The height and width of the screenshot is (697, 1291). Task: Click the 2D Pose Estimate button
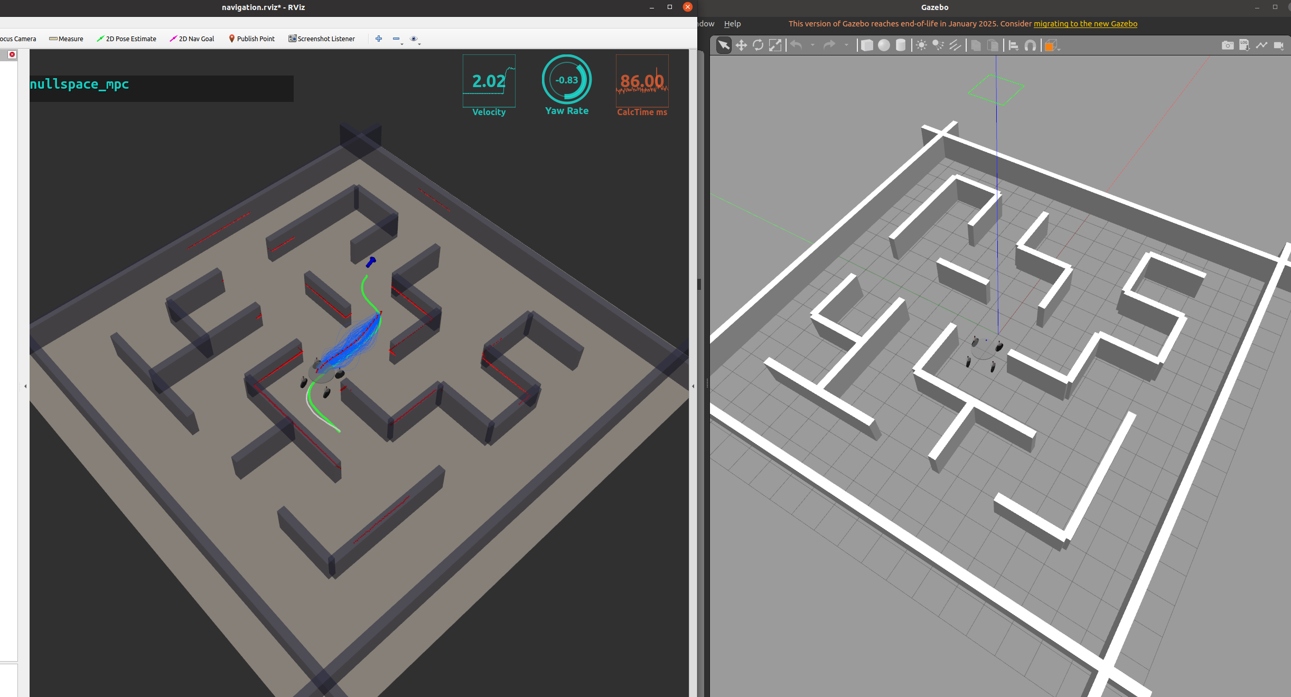(127, 39)
